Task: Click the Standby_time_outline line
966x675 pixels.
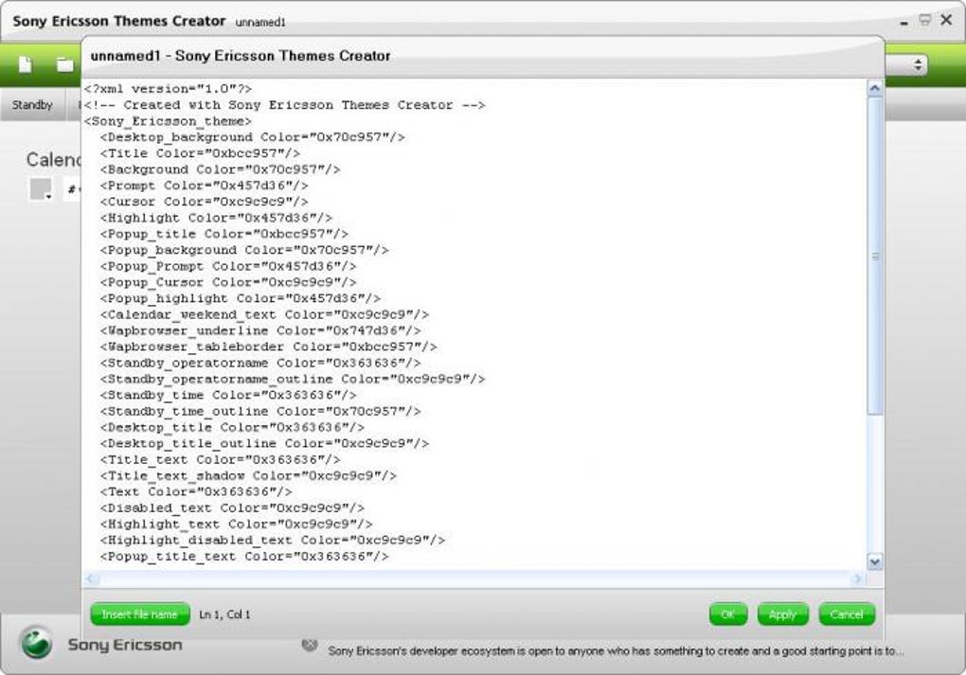Action: click(260, 411)
